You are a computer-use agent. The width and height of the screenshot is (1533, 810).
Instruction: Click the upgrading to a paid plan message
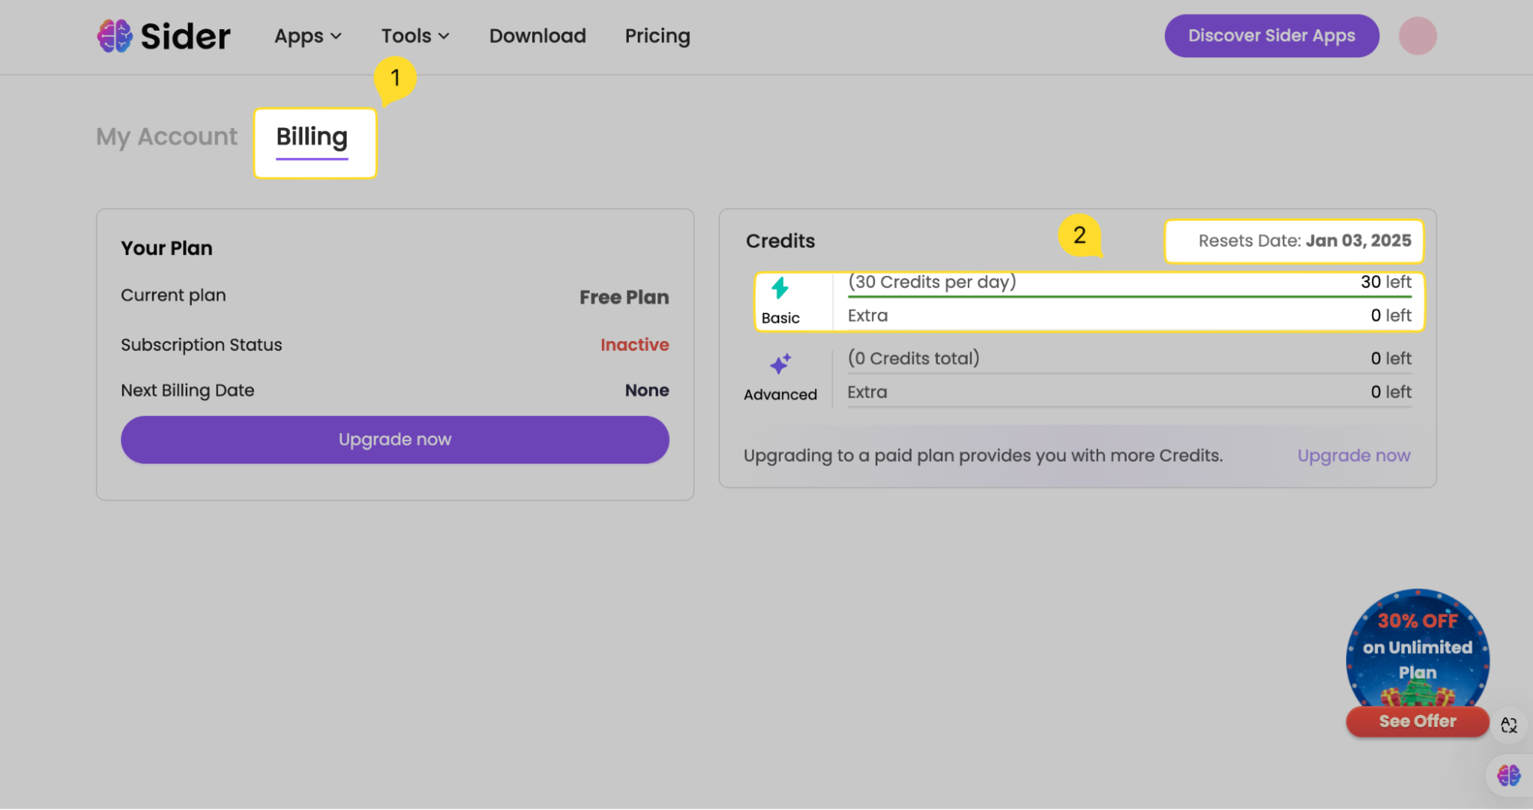click(983, 456)
